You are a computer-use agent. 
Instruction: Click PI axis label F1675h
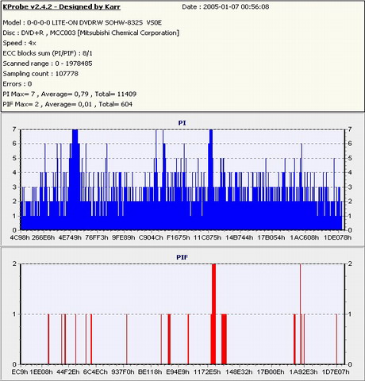pos(179,237)
